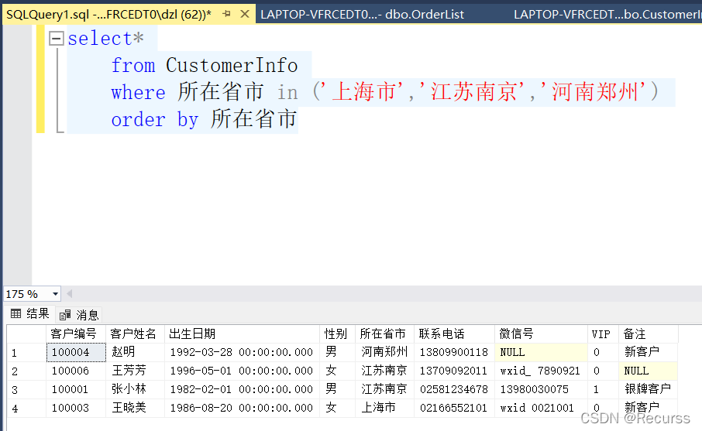Click the wxid 0021001 cell
The image size is (702, 431).
[x=541, y=408]
